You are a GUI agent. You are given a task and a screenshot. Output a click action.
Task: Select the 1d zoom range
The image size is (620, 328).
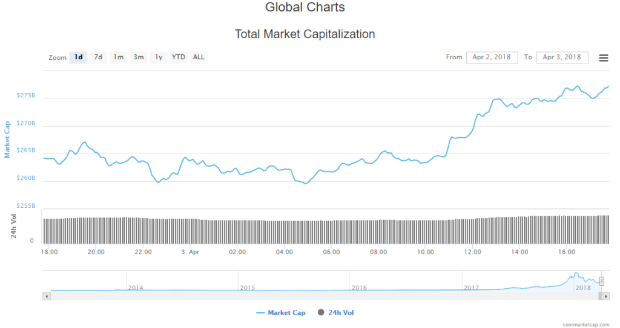tap(78, 57)
